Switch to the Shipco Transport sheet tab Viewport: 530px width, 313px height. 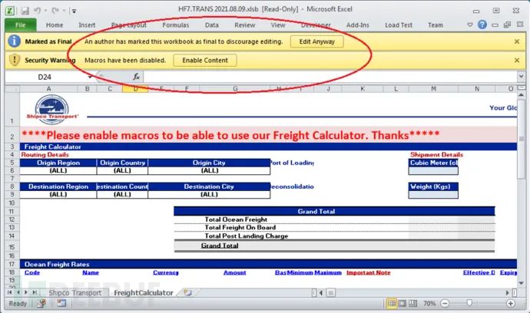click(x=75, y=293)
